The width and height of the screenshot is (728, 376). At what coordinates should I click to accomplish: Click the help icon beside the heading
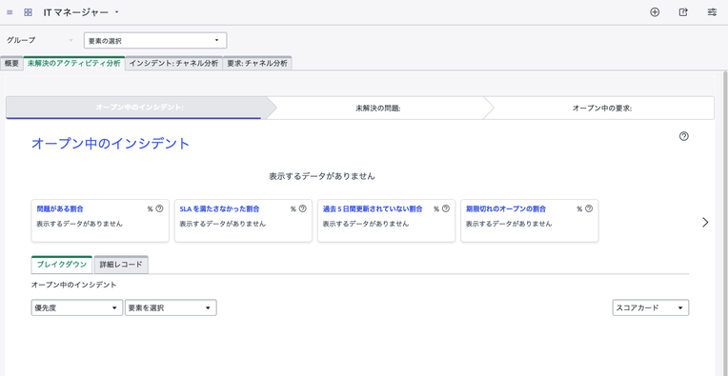coord(684,136)
